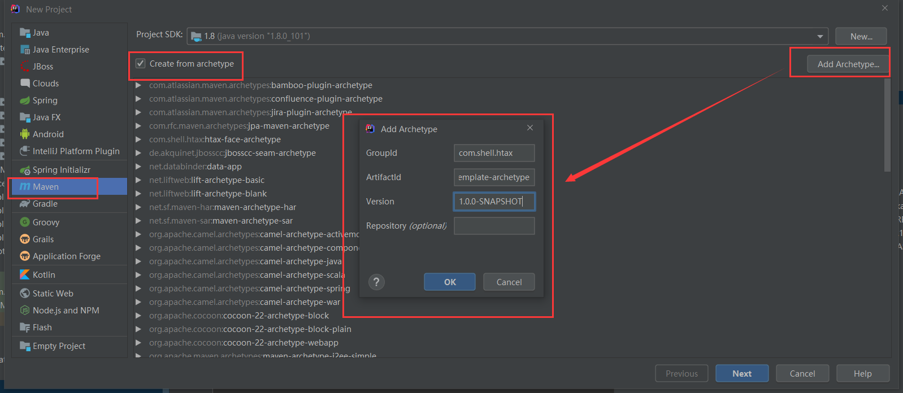
Task: Click the Next button
Action: 742,373
